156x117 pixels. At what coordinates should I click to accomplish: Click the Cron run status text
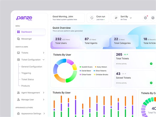pyautogui.click(x=100, y=19)
